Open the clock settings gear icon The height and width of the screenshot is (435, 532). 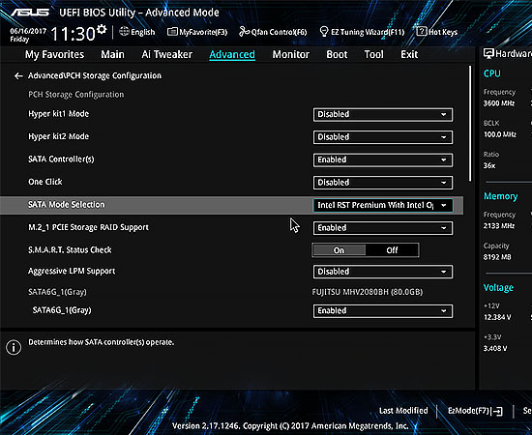tap(102, 30)
